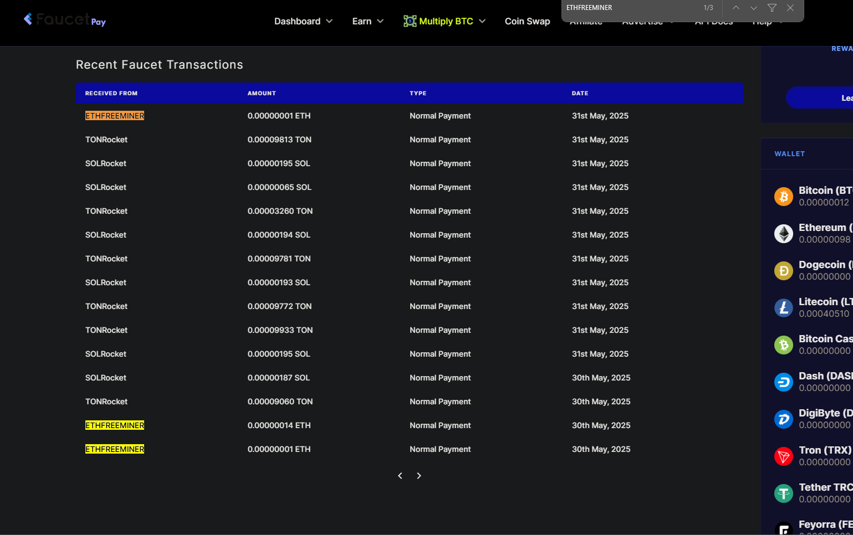Screen dimensions: 853x535
Task: Click the DigiByte wallet icon
Action: click(x=784, y=419)
